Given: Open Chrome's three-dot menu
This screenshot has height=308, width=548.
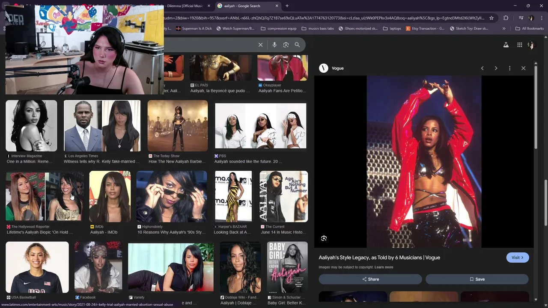Looking at the screenshot, I should point(541,18).
